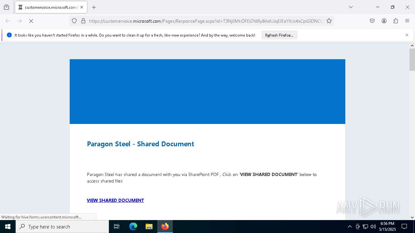Click the Paragon Steel - Shared Document heading
Viewport: 415px width, 233px height.
(x=140, y=144)
